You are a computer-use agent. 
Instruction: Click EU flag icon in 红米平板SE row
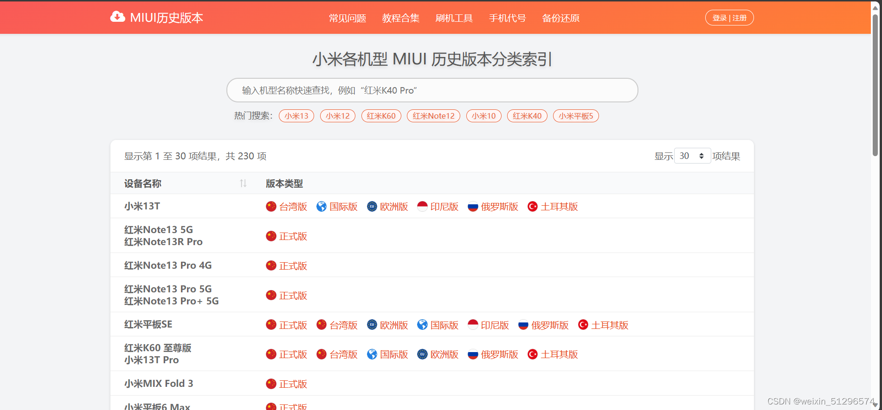click(x=372, y=325)
